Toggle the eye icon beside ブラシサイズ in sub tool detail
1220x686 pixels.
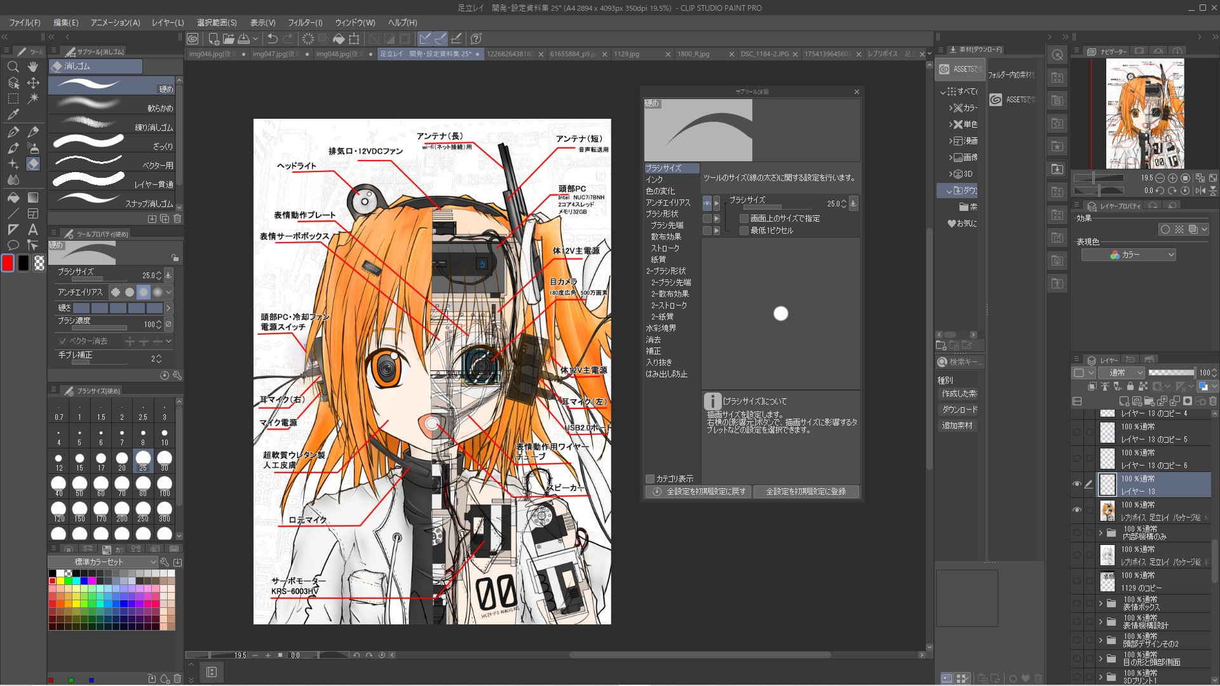(x=707, y=204)
